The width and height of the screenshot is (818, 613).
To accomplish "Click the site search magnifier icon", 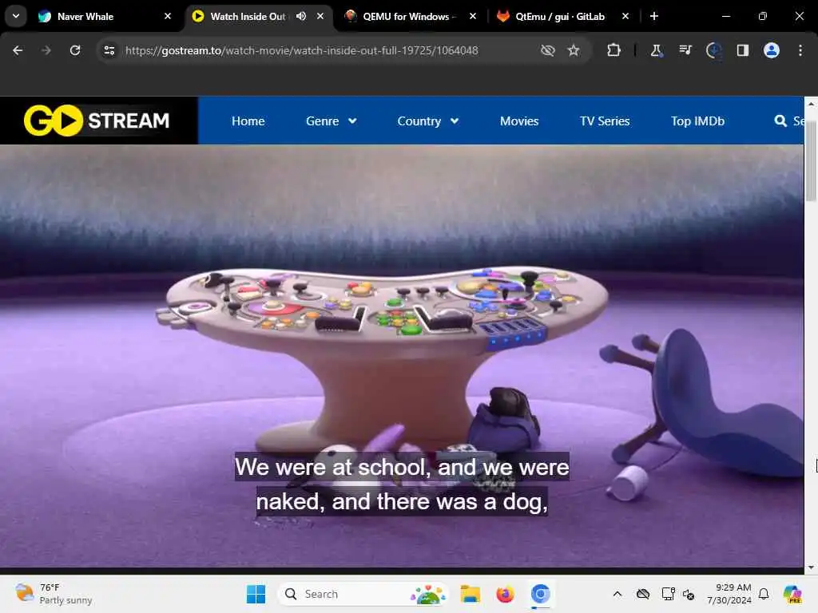I will 780,121.
